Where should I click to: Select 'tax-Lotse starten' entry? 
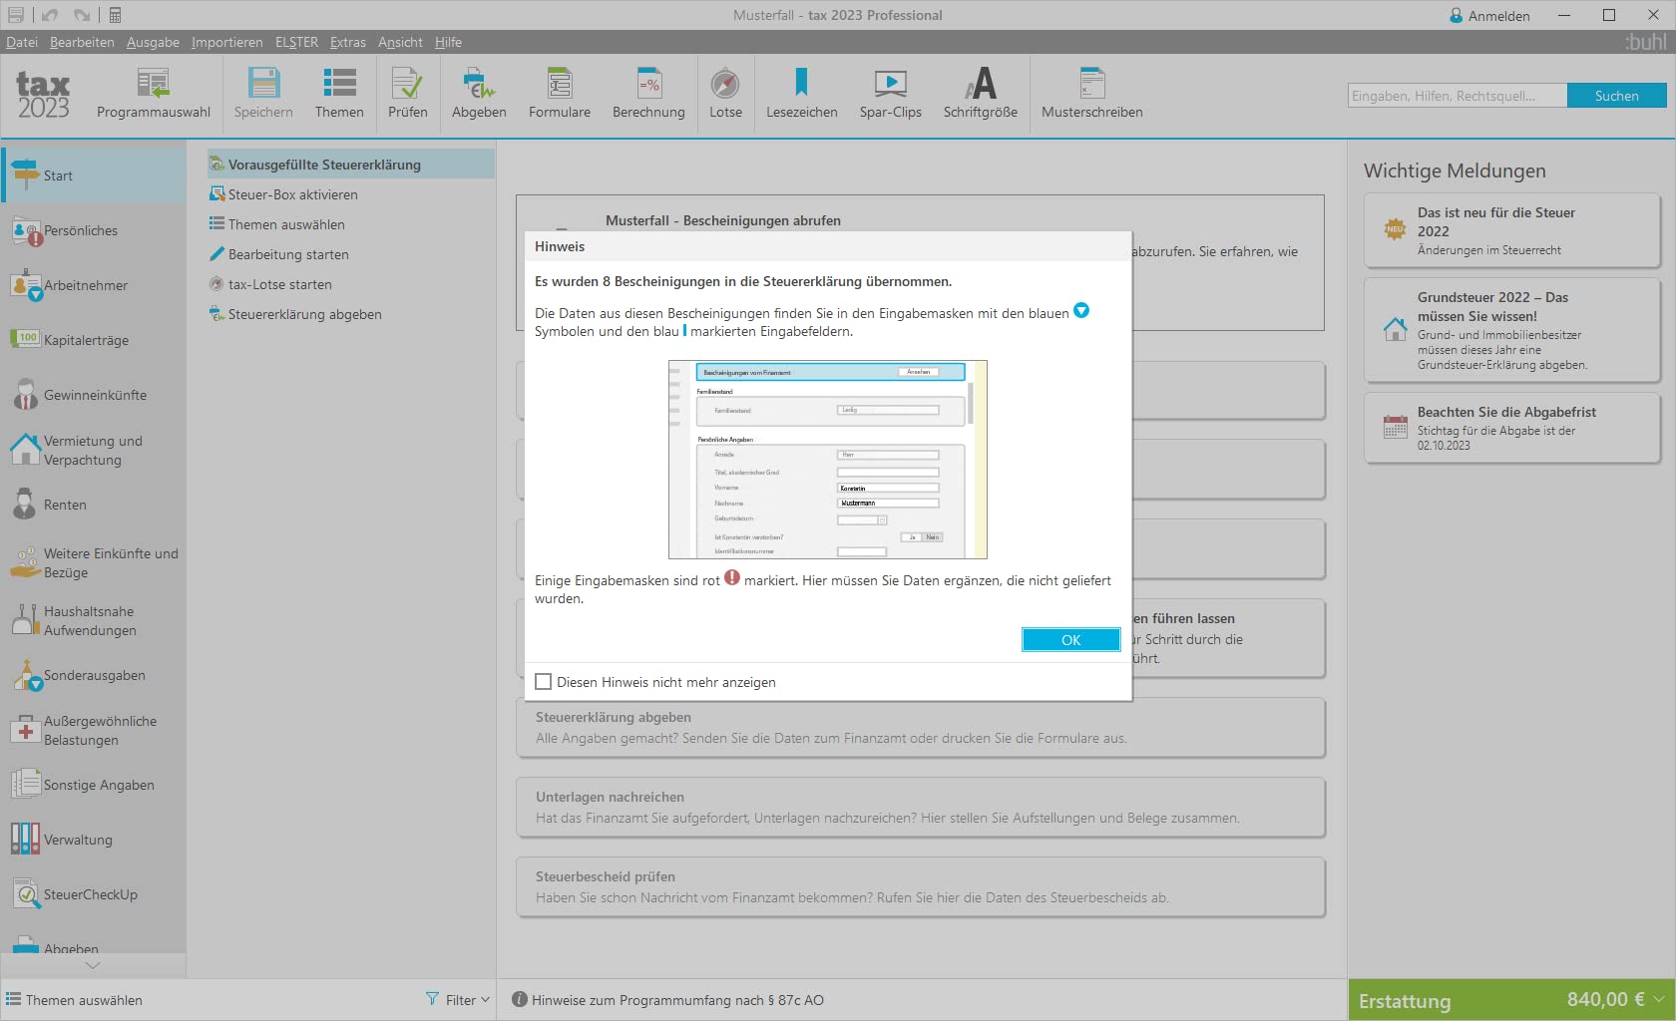[351, 284]
